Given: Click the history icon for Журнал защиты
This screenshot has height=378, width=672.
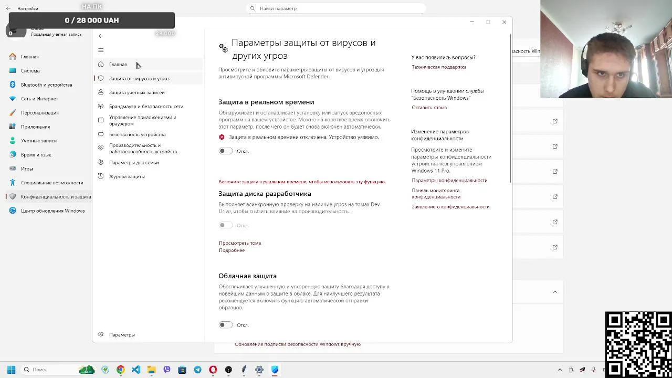Looking at the screenshot, I should pyautogui.click(x=101, y=176).
